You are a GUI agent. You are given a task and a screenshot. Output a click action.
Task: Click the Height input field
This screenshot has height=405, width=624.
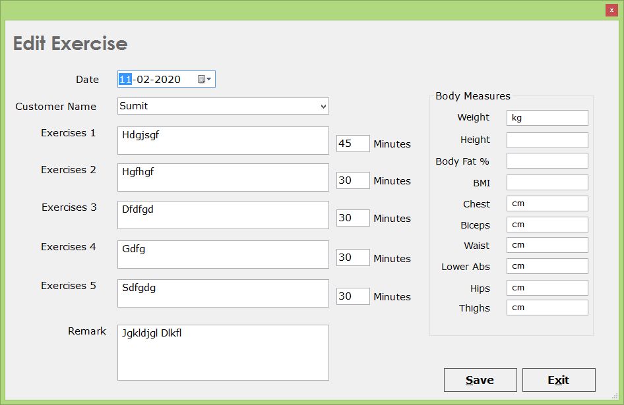[x=547, y=140]
